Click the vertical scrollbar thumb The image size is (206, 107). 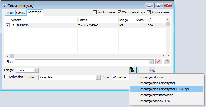coord(168,24)
